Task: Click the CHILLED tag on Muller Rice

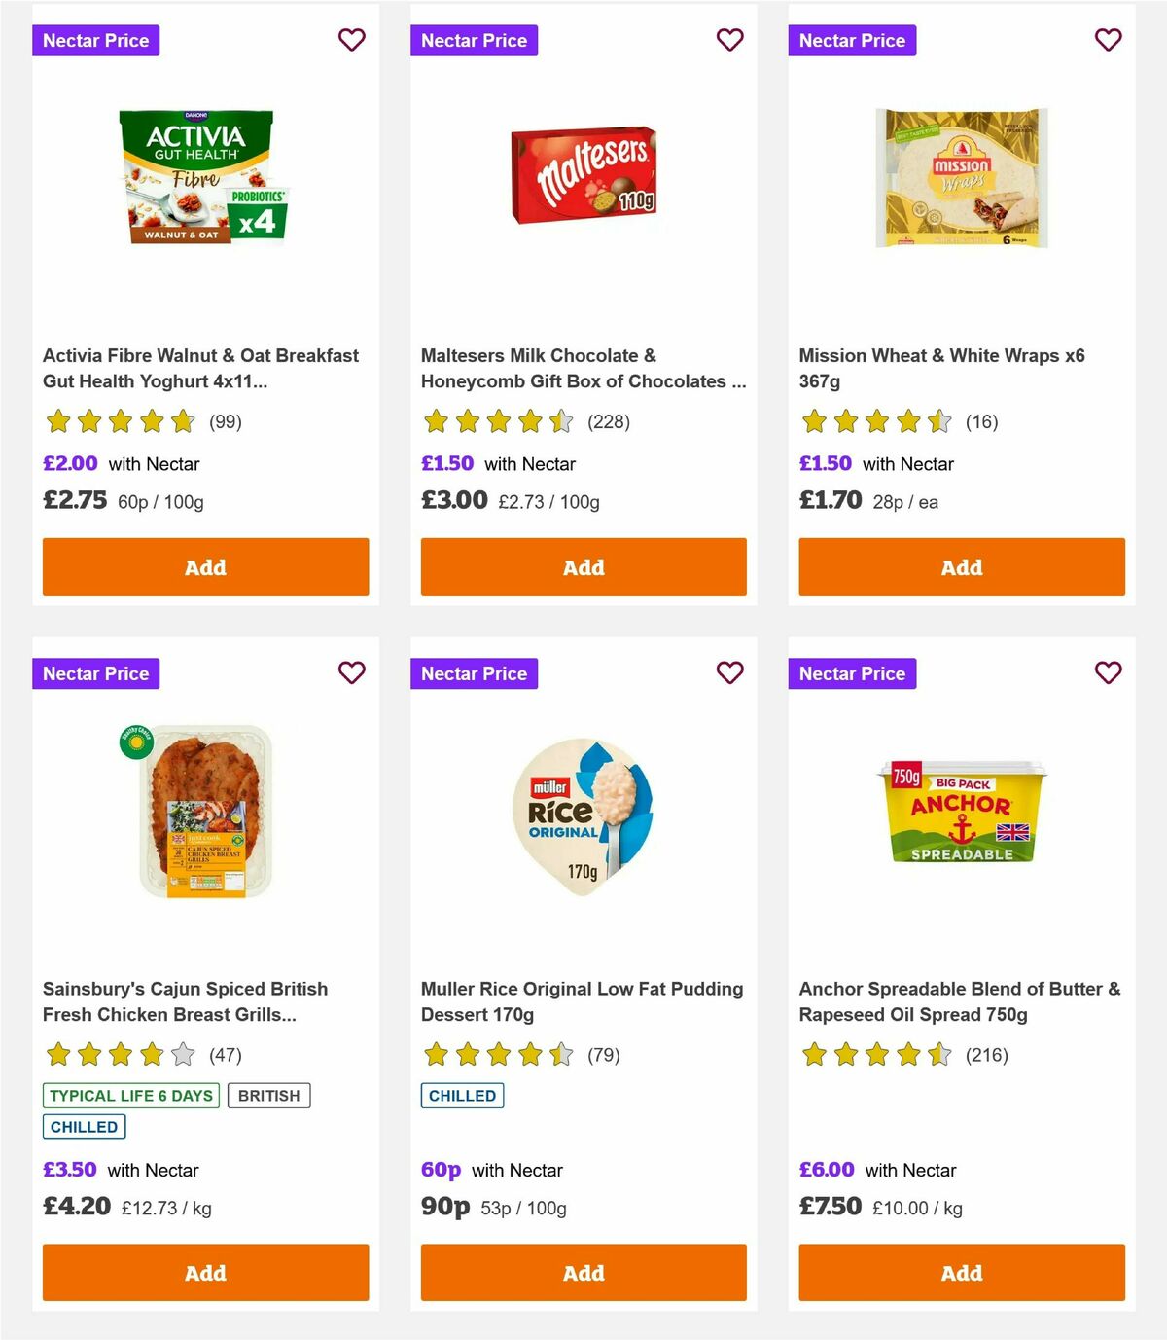Action: coord(462,1095)
